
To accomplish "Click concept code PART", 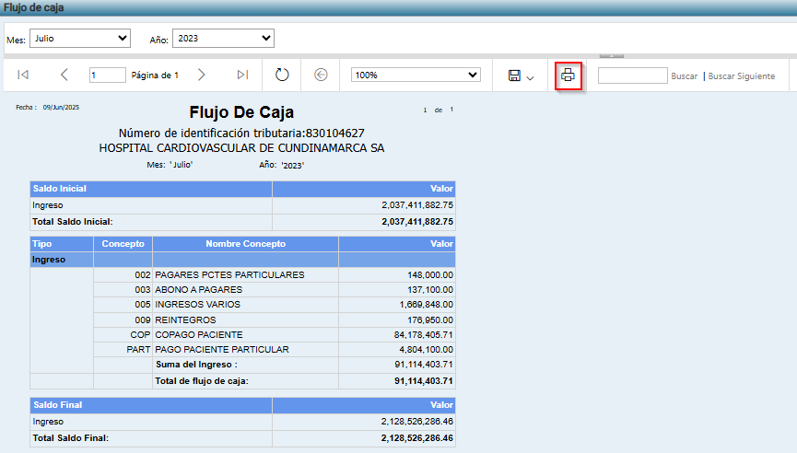I will point(138,349).
